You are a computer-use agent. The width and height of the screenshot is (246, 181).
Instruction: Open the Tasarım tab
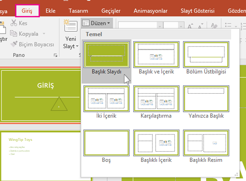(x=78, y=11)
